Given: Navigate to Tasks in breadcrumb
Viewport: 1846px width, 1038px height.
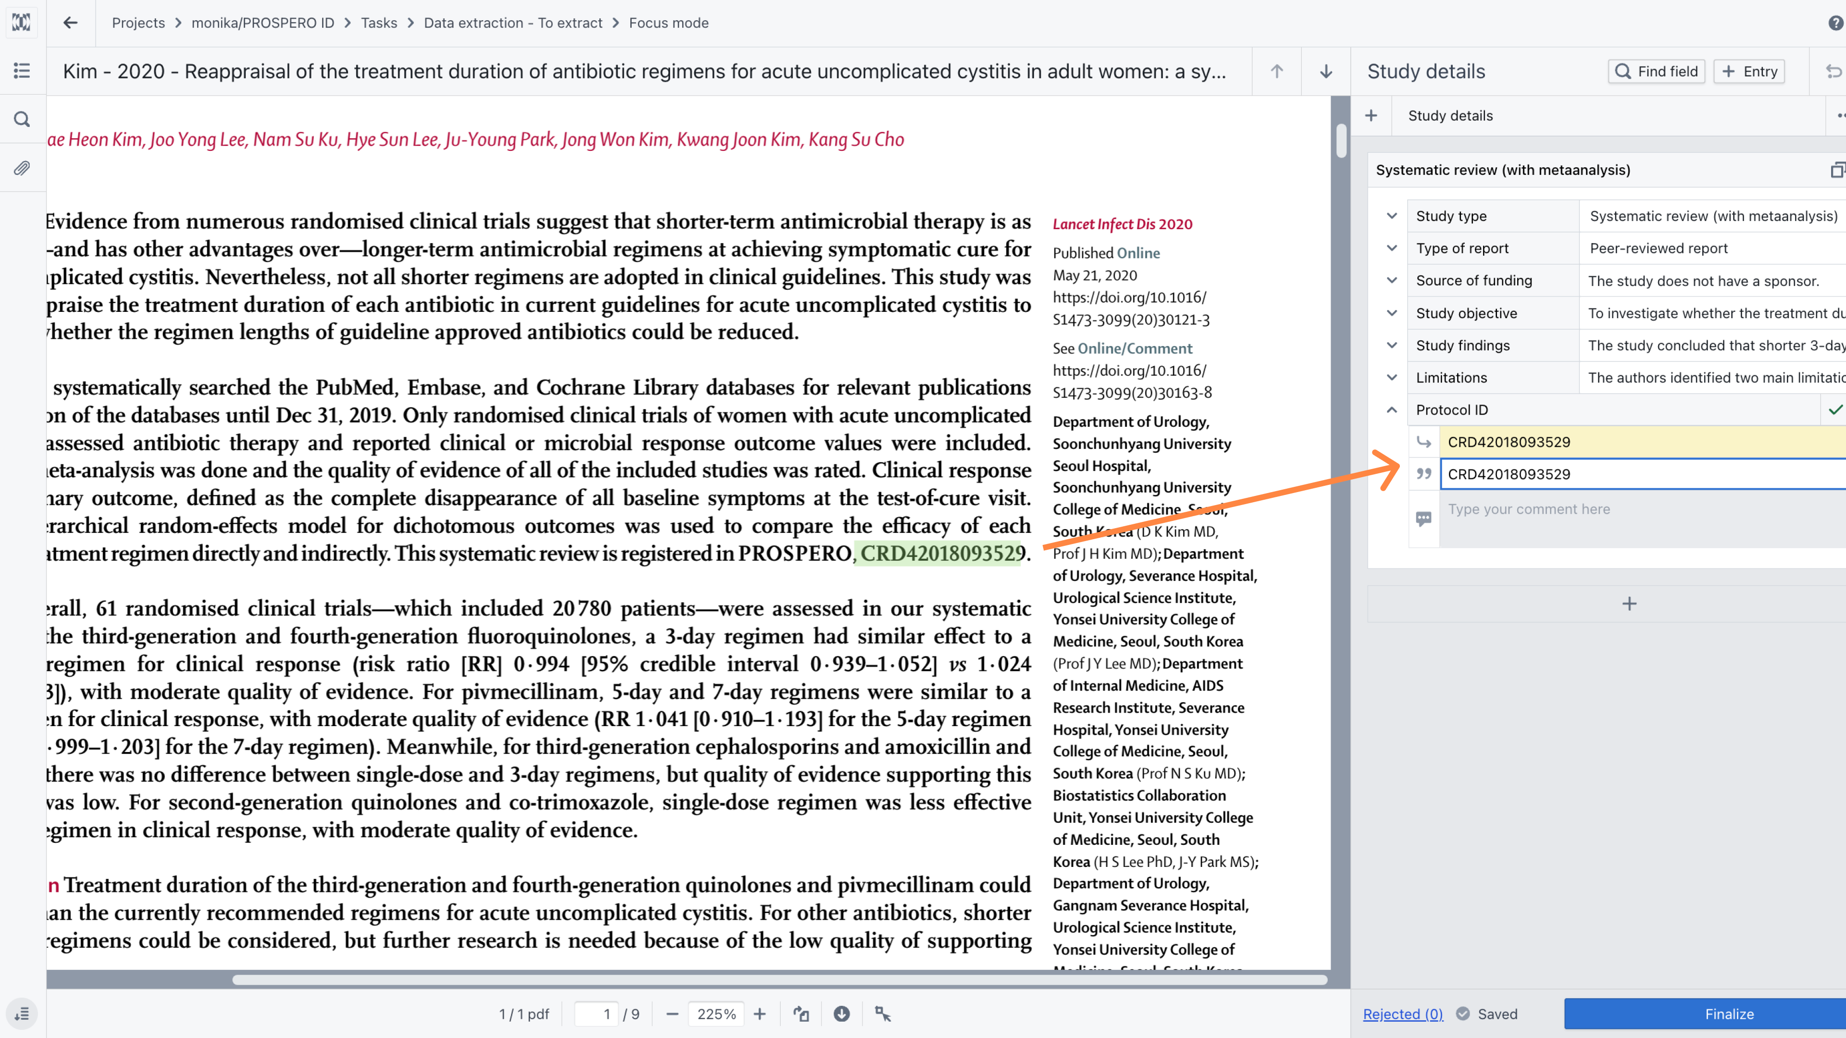Looking at the screenshot, I should click(378, 23).
